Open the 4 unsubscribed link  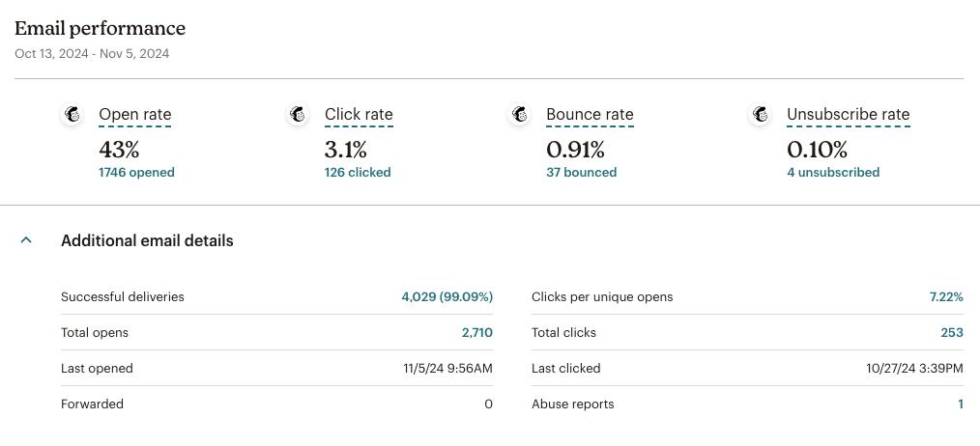coord(832,172)
